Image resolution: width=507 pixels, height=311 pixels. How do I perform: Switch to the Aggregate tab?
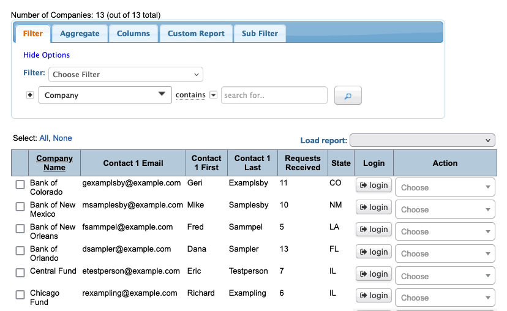click(x=80, y=34)
